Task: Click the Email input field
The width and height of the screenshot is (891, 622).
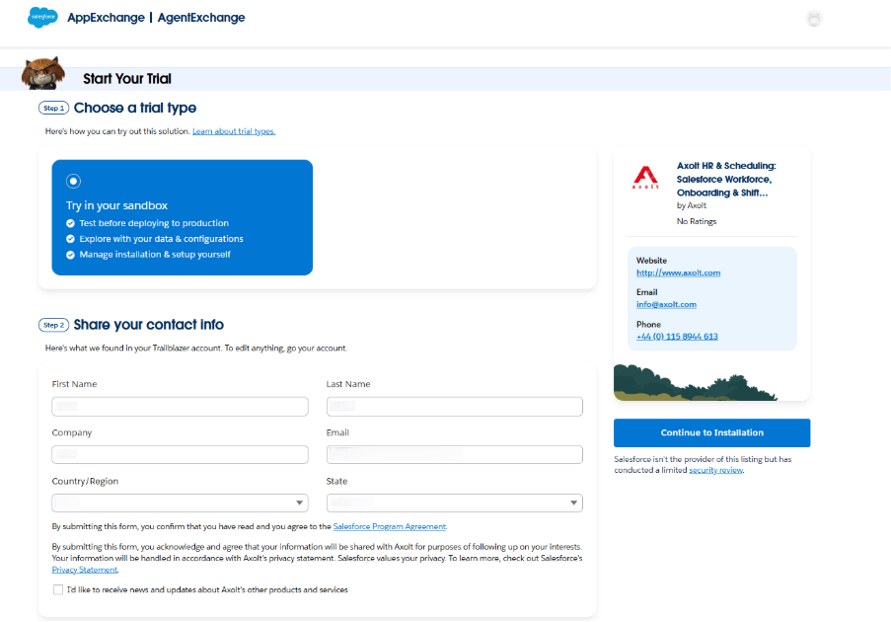Action: click(x=454, y=454)
